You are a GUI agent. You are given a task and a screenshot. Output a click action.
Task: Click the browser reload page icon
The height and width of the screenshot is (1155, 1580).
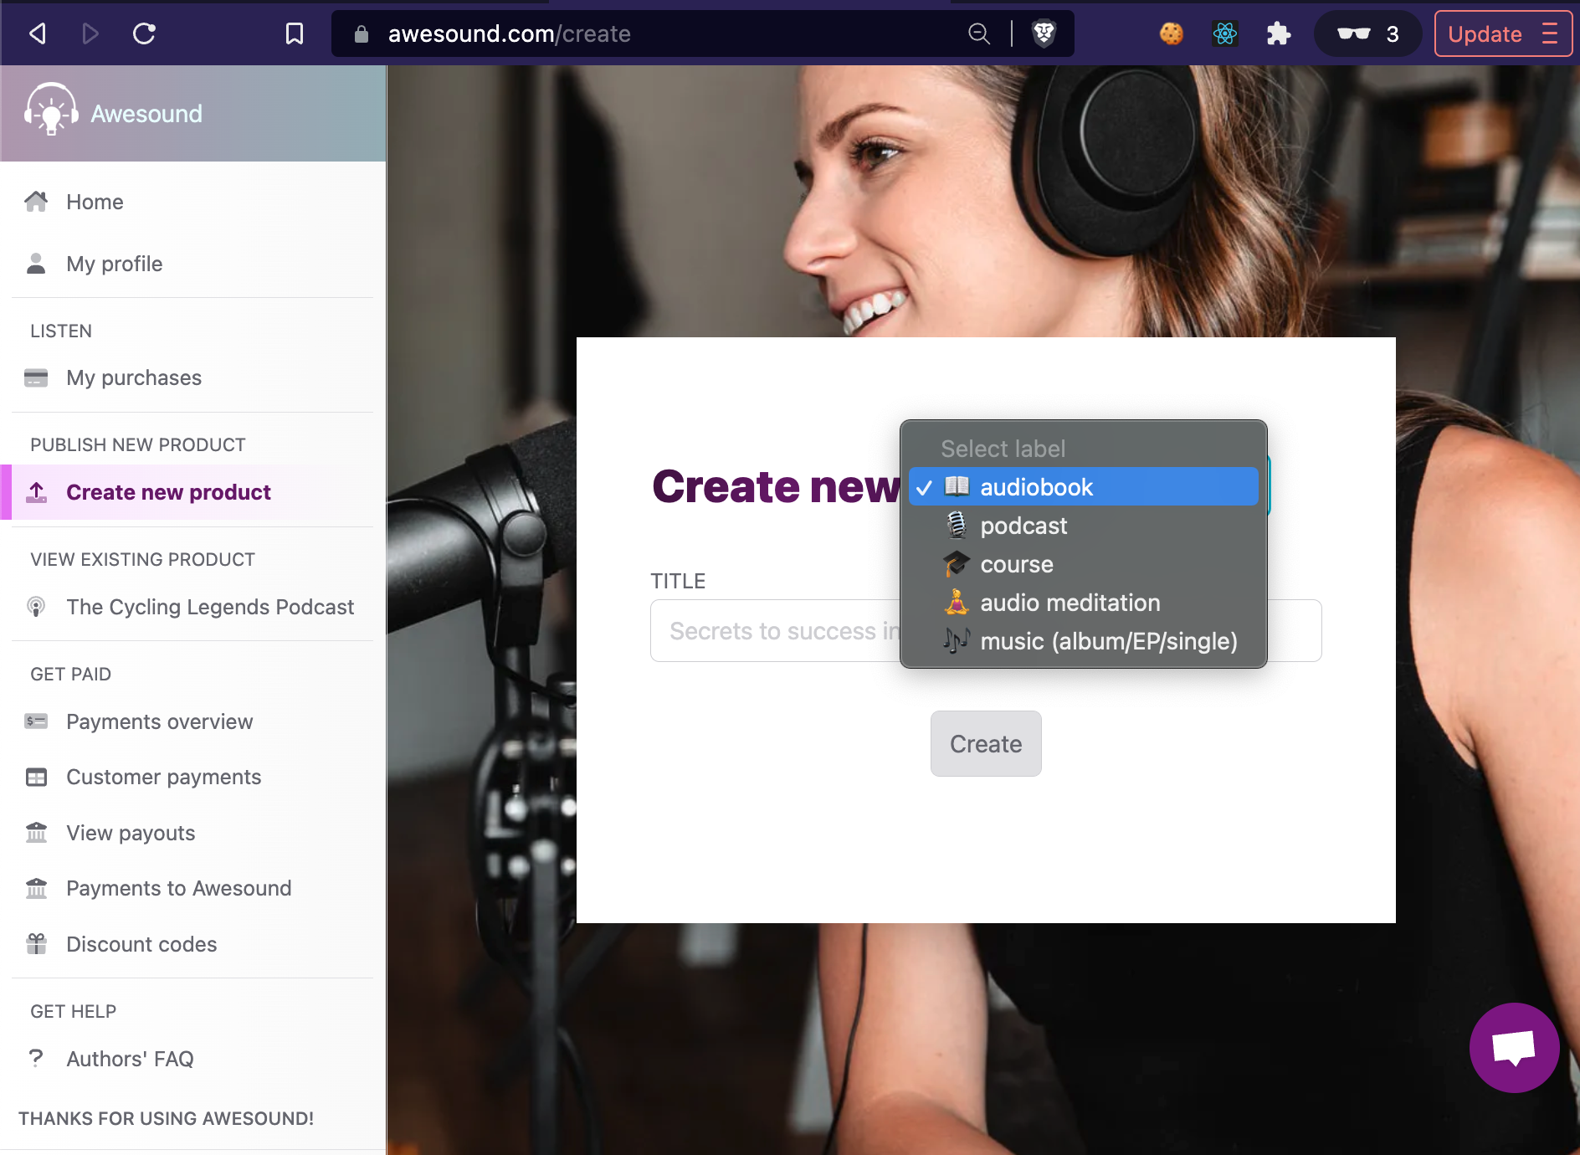click(x=144, y=33)
